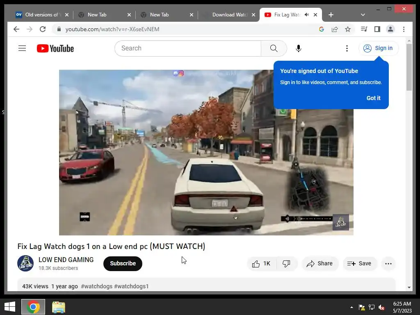This screenshot has height=315, width=420.
Task: Click the search magnifier button
Action: click(x=274, y=48)
